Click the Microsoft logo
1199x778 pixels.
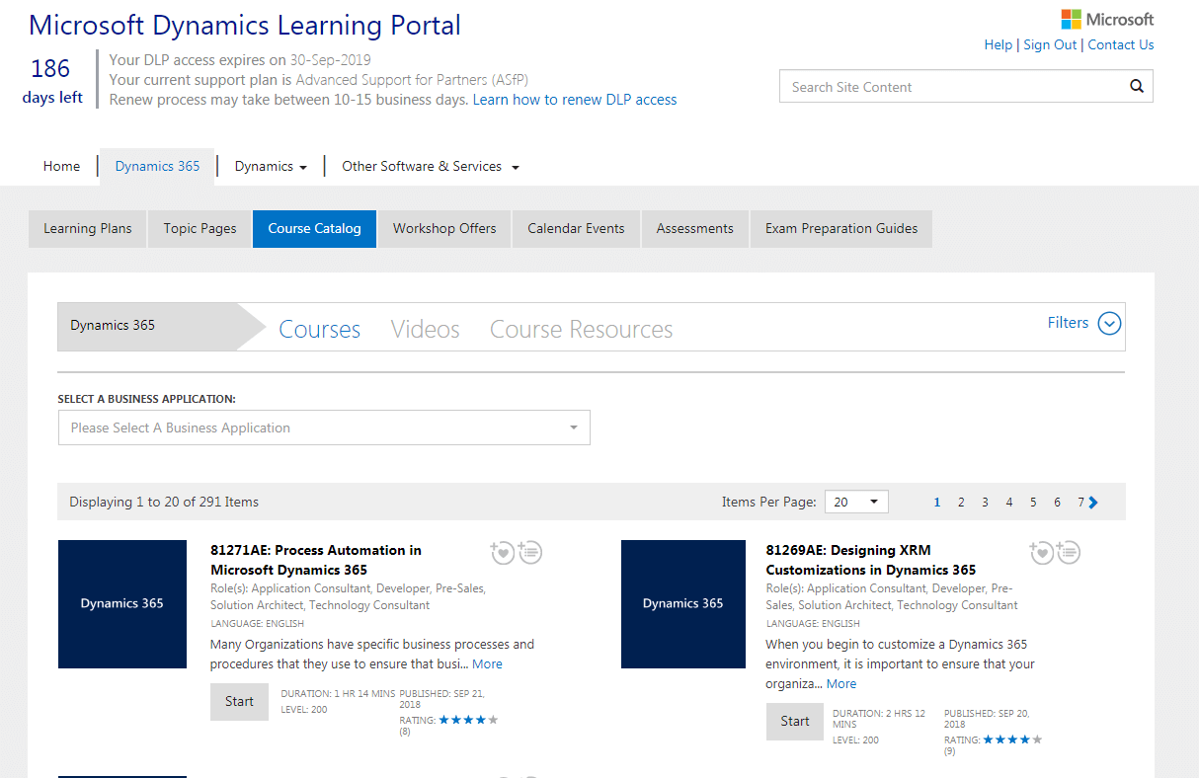click(1107, 19)
